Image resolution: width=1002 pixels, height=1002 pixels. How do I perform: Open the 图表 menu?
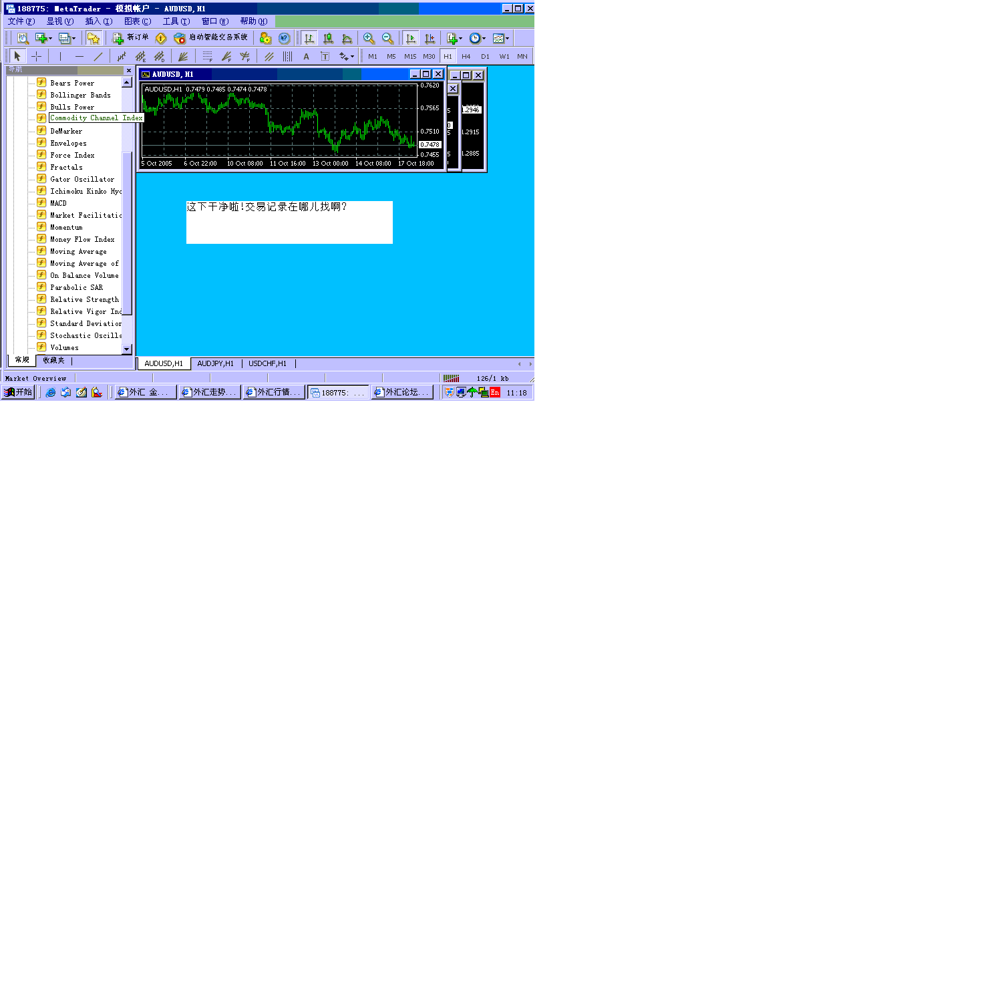[x=138, y=21]
